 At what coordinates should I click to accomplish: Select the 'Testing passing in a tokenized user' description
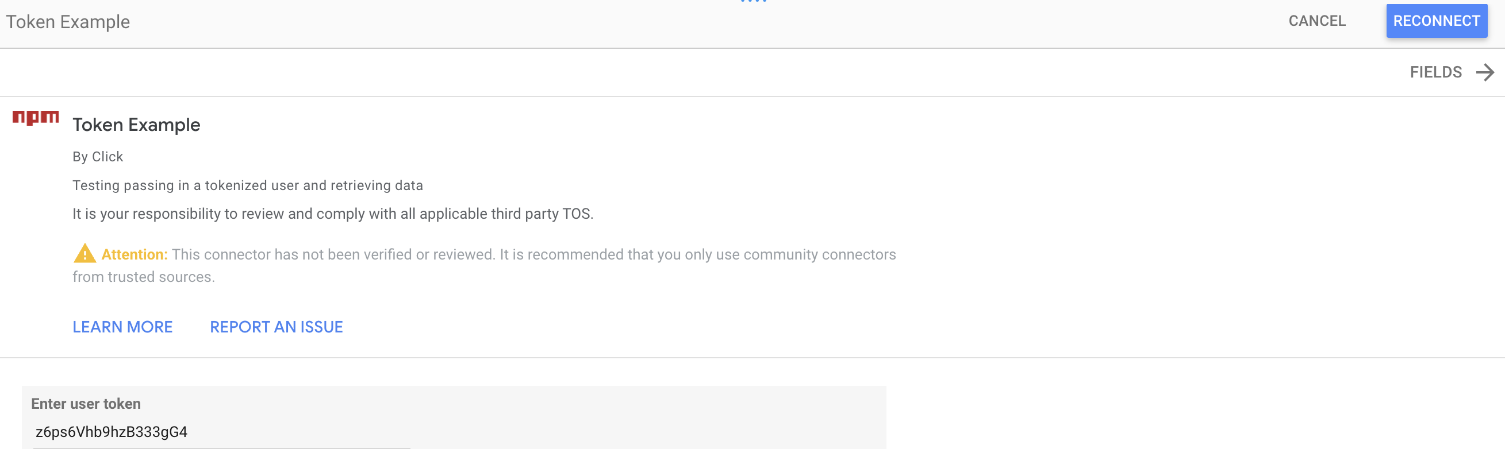click(247, 185)
